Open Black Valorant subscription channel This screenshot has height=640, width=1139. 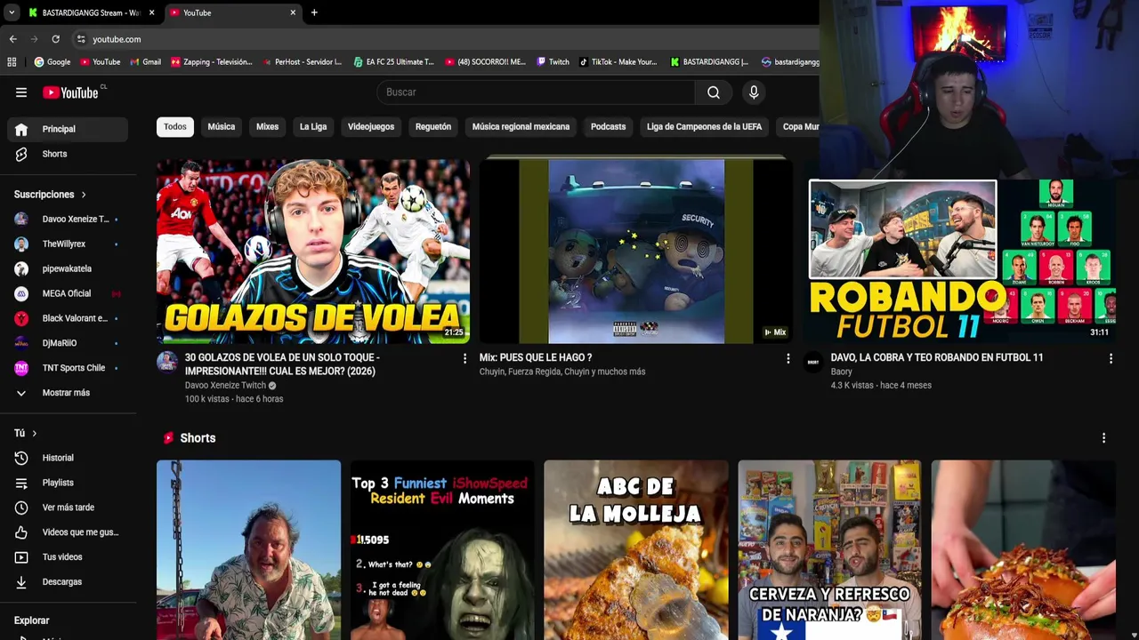[x=68, y=318]
